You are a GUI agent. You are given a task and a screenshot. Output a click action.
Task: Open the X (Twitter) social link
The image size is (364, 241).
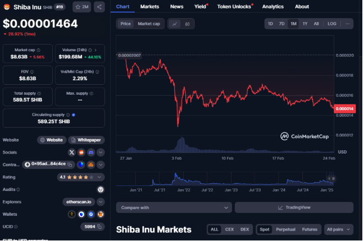click(x=71, y=152)
